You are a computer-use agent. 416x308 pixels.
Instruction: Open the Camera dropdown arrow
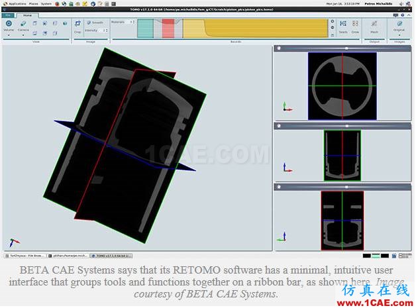(x=23, y=35)
